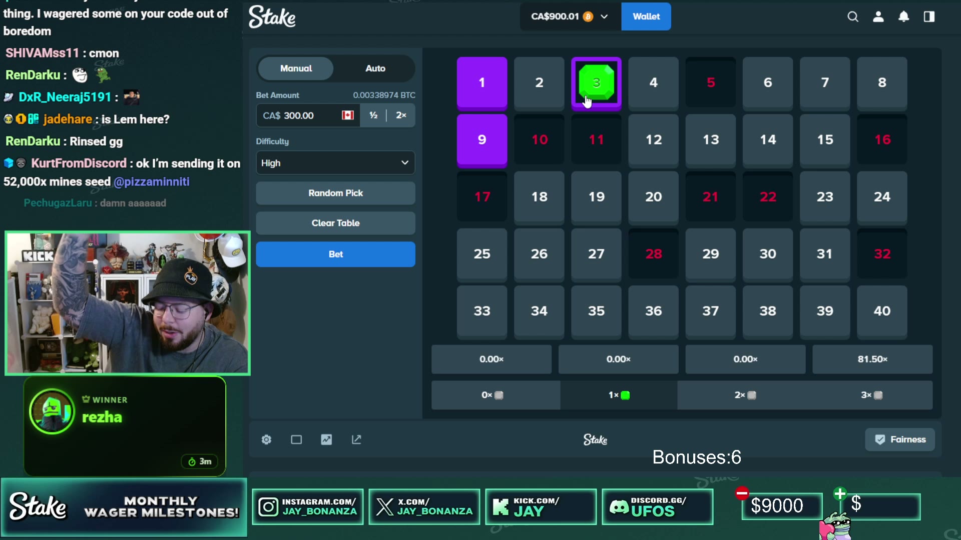Click the Discord UFOS banner
This screenshot has height=540, width=961.
[658, 506]
